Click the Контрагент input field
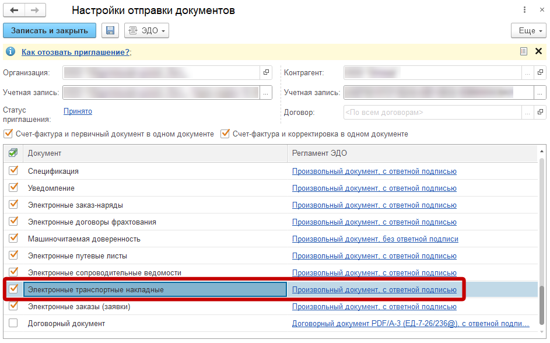This screenshot has height=343, width=550. point(433,72)
